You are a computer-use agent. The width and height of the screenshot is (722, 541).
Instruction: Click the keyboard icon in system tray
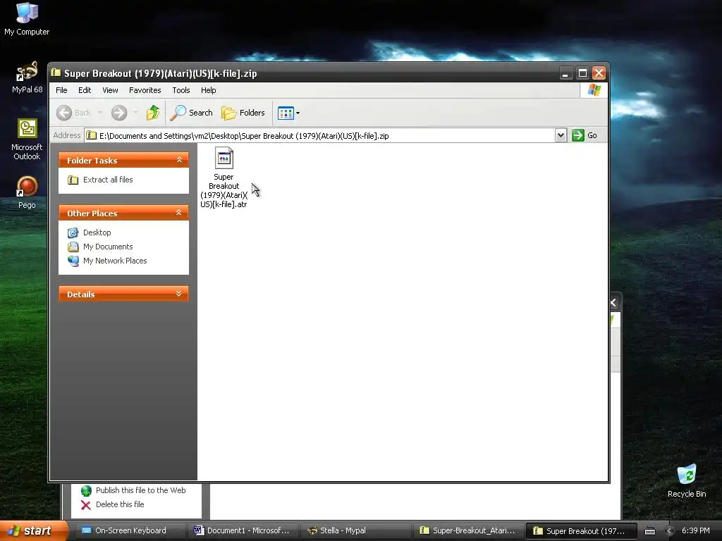tap(649, 531)
